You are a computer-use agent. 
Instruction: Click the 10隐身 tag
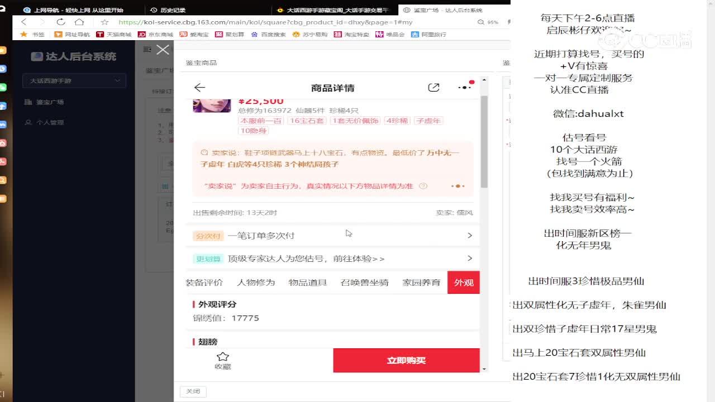tap(253, 131)
